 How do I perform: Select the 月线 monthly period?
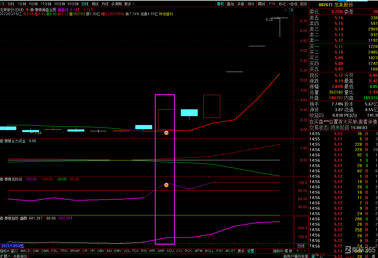pyautogui.click(x=105, y=4)
